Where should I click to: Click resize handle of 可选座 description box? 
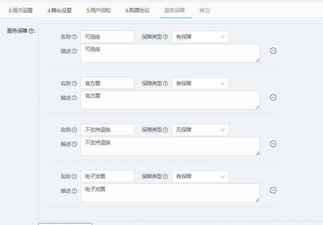point(258,60)
